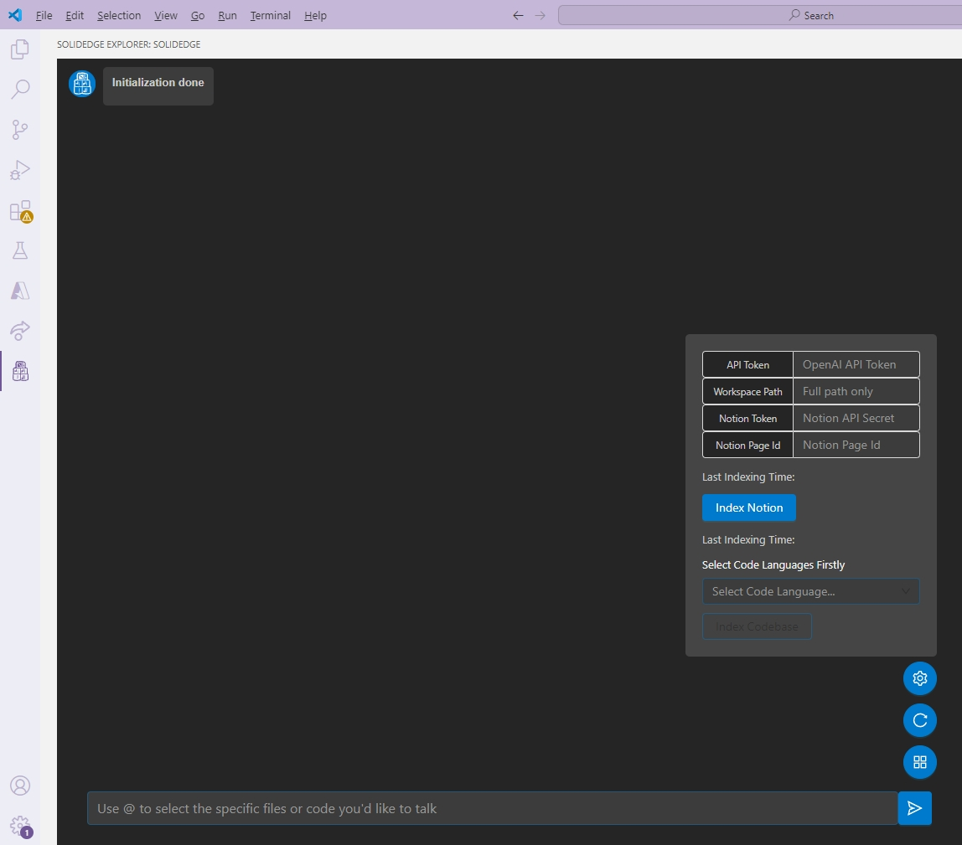Expand the Select Code Language dropdown

click(x=810, y=591)
